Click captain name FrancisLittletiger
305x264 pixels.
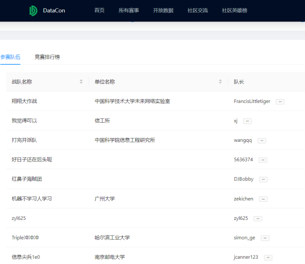click(x=252, y=101)
